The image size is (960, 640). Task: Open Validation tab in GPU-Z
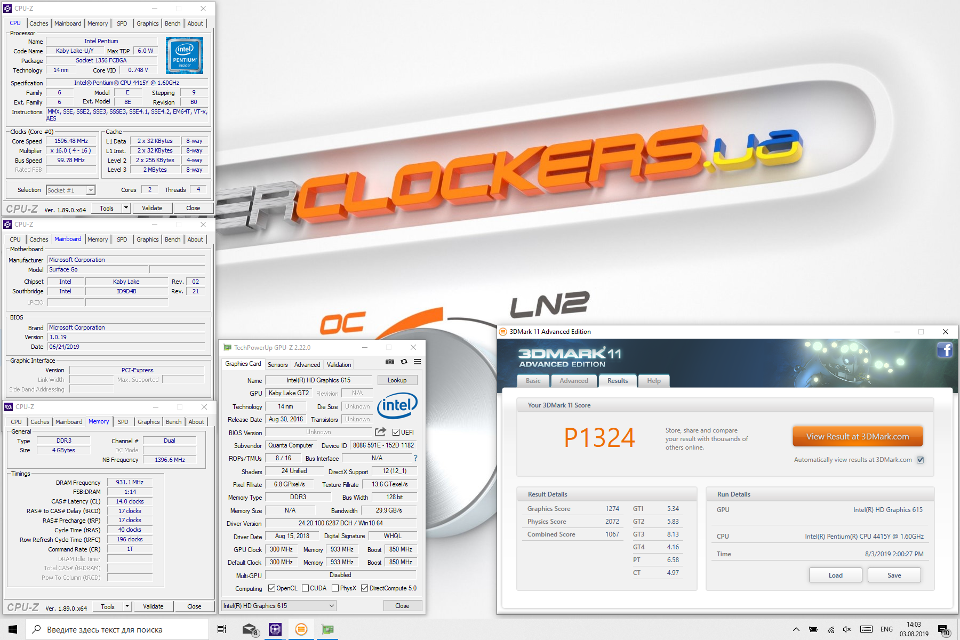click(x=339, y=365)
